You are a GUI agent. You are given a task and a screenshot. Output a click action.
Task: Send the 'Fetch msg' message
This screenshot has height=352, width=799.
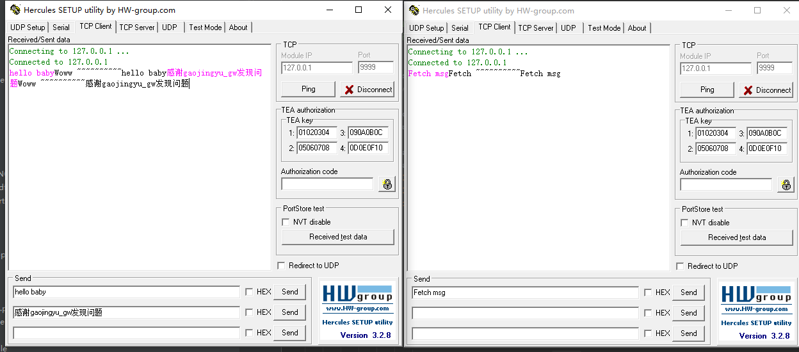(x=689, y=292)
